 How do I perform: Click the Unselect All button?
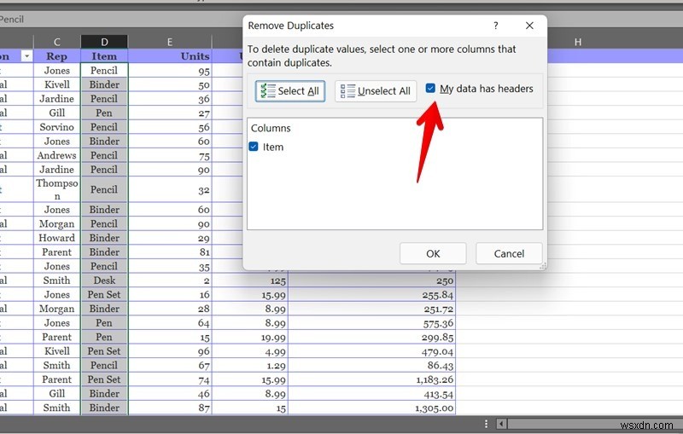click(376, 91)
